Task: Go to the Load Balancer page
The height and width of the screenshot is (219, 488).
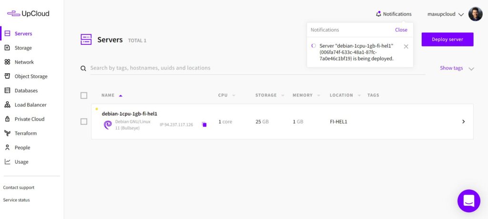Action: tap(30, 105)
